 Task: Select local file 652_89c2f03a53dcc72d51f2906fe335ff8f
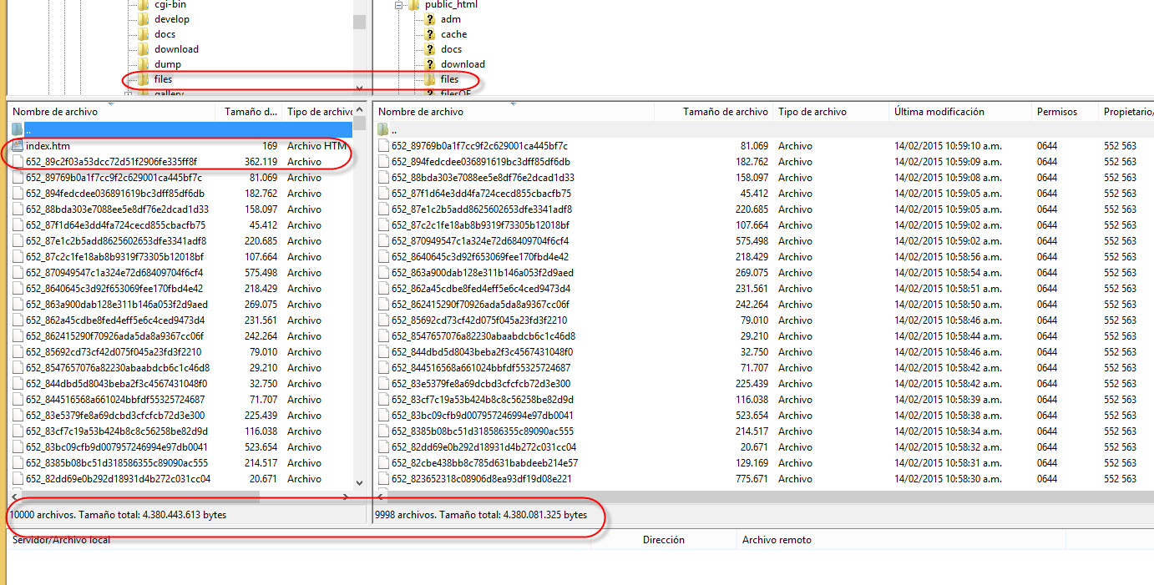[x=111, y=162]
